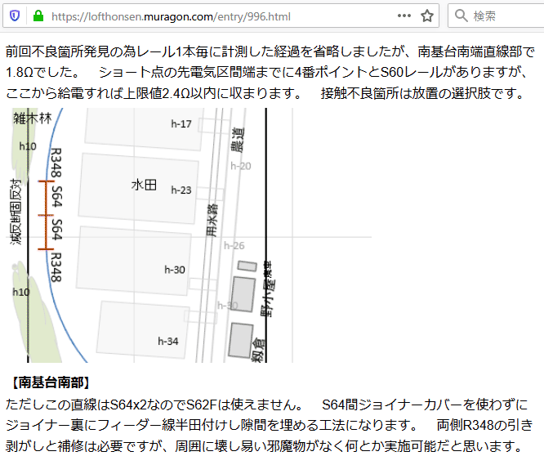Click the tracking protection shield icon
The height and width of the screenshot is (456, 544).
tap(15, 16)
